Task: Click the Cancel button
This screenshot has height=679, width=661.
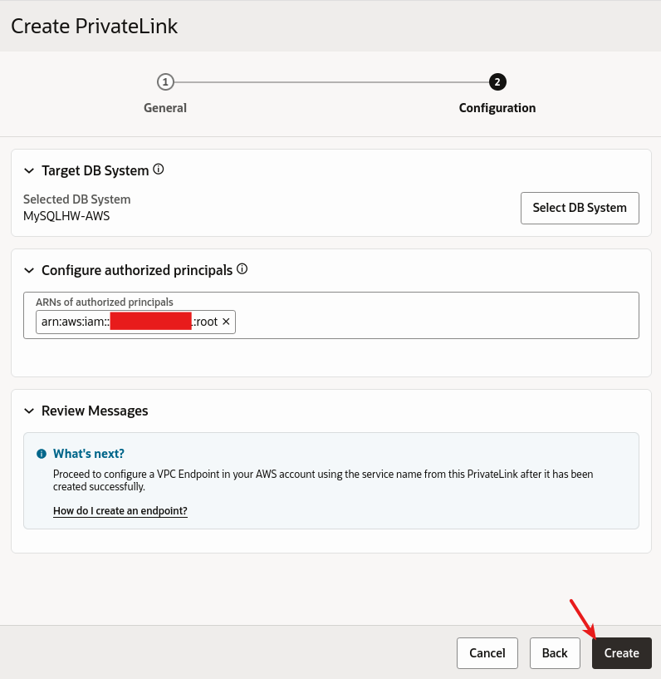Action: (487, 653)
